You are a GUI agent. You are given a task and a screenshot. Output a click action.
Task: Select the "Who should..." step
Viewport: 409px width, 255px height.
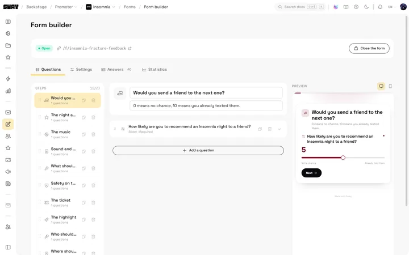(x=68, y=236)
